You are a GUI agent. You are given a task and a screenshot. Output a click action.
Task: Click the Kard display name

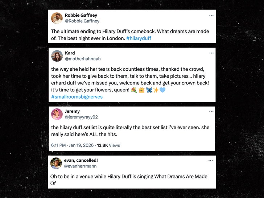coord(70,53)
